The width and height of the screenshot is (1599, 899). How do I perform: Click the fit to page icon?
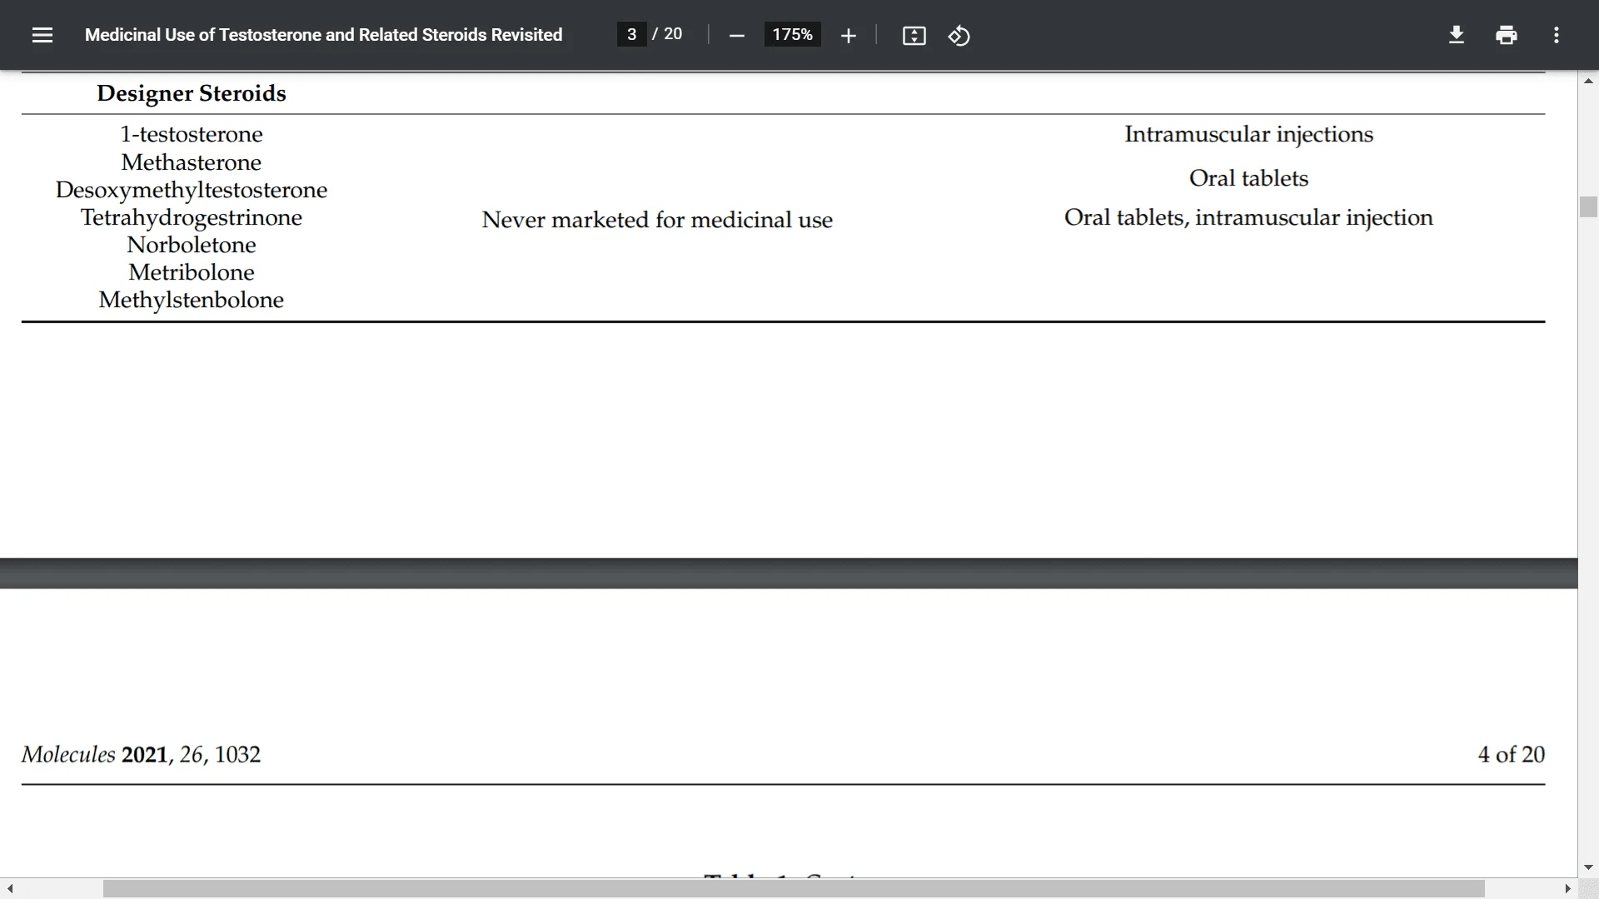(x=914, y=35)
